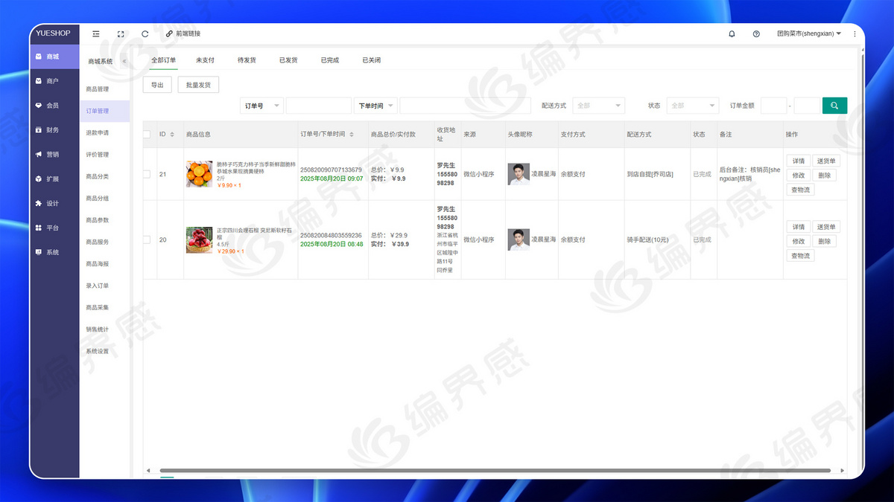Viewport: 894px width, 502px height.
Task: Click the 导出 export button
Action: (157, 85)
